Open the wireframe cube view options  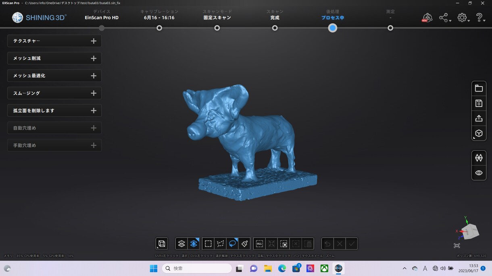click(x=162, y=243)
